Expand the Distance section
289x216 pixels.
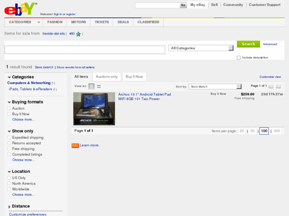coord(9,206)
